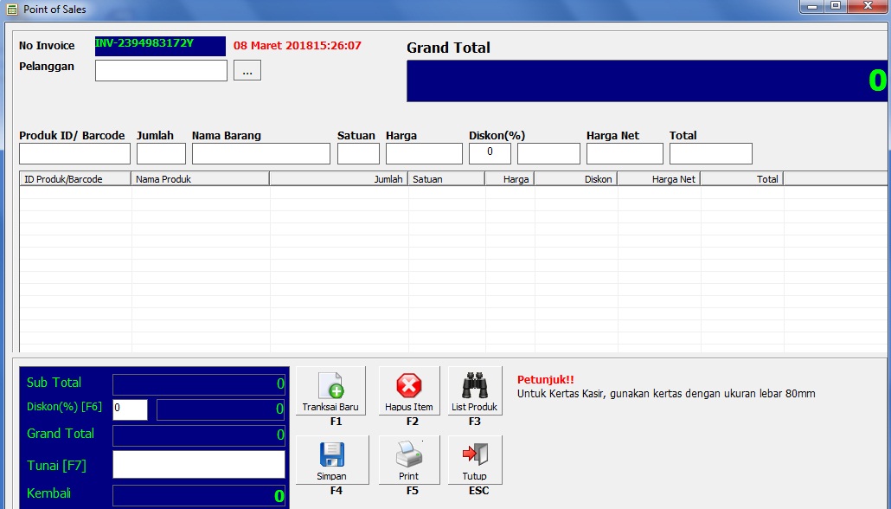891x509 pixels.
Task: Click the Jumlah quantity input box
Action: [x=161, y=152]
